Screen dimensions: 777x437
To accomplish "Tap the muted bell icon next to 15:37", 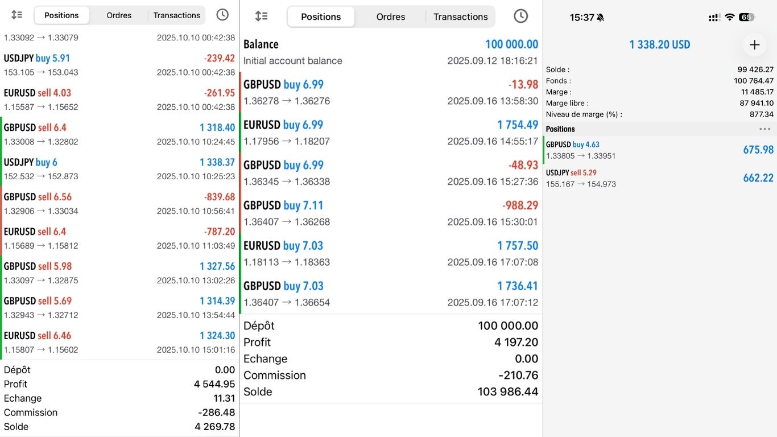I will 601,18.
